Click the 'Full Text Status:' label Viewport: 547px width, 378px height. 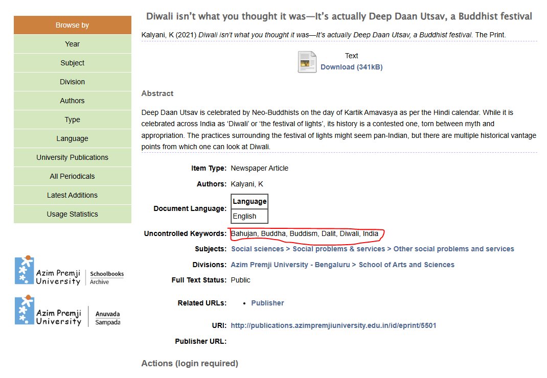pyautogui.click(x=199, y=280)
